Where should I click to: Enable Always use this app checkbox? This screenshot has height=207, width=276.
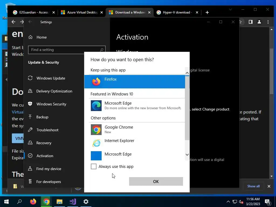[x=94, y=166]
